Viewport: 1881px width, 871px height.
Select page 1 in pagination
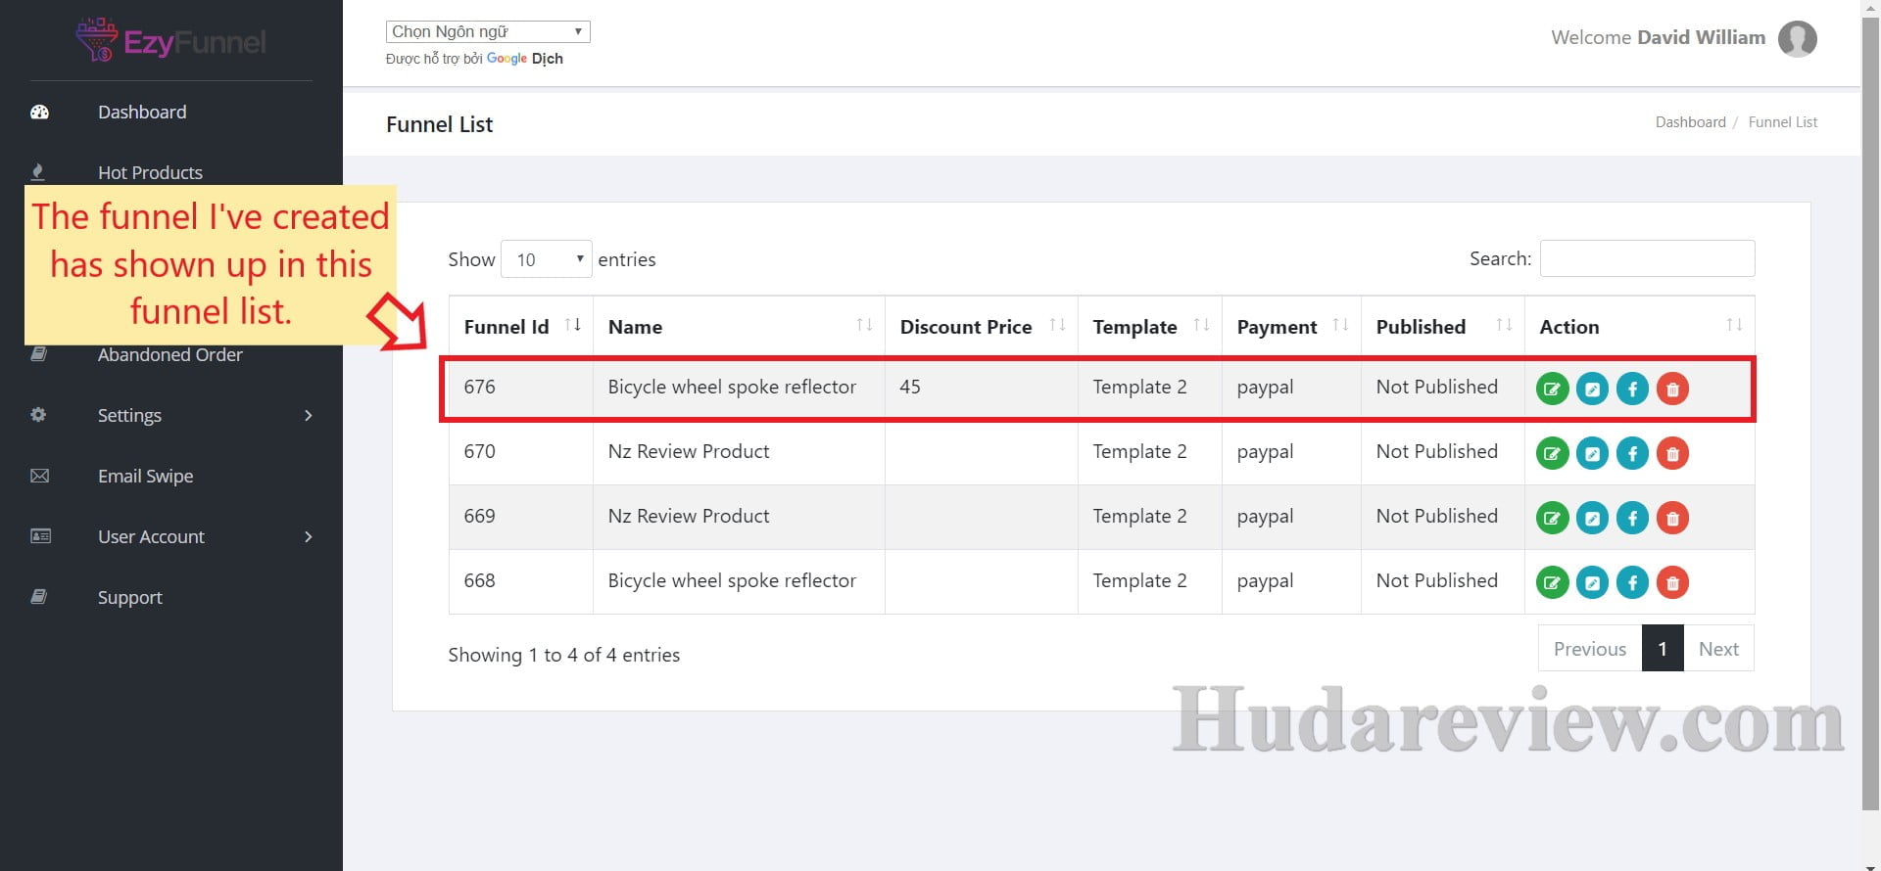point(1663,648)
